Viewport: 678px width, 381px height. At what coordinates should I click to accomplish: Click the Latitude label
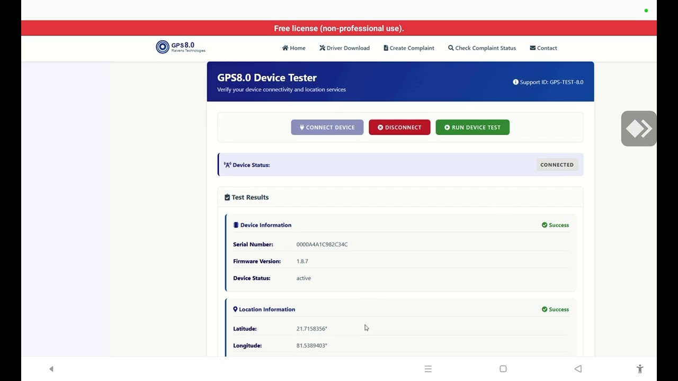coord(245,329)
